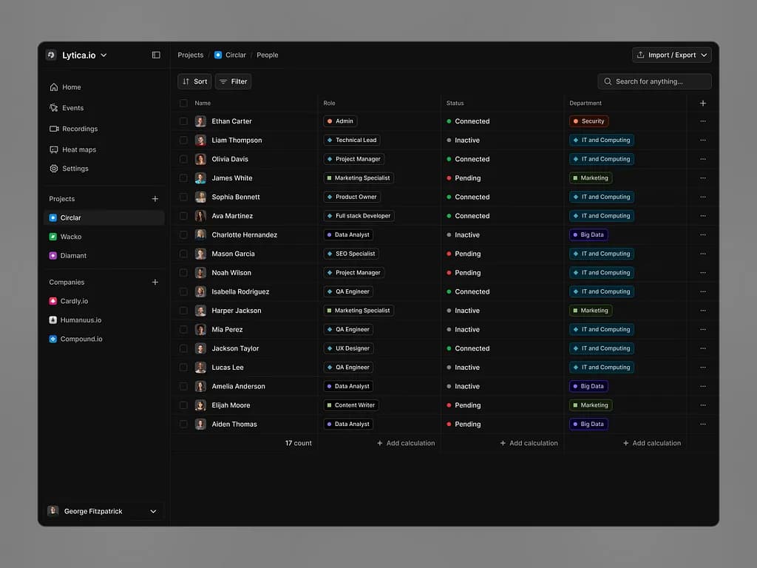
Task: Expand the Import / Export dropdown arrow
Action: point(703,55)
